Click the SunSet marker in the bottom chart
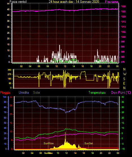The height and width of the screenshot is (157, 132). [89, 143]
